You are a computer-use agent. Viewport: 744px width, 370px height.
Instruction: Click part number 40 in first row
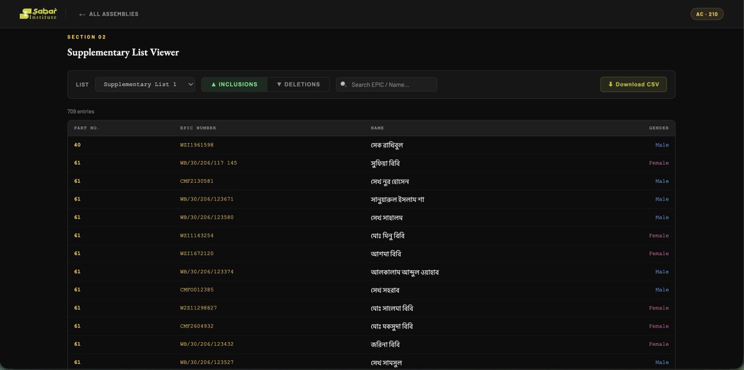tap(77, 145)
